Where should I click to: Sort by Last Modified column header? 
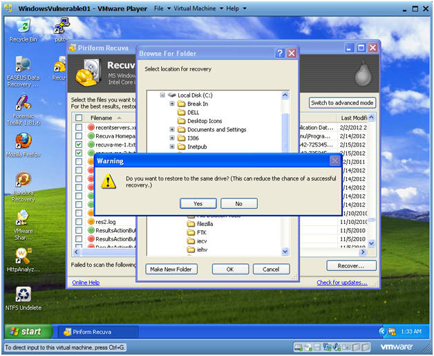353,118
